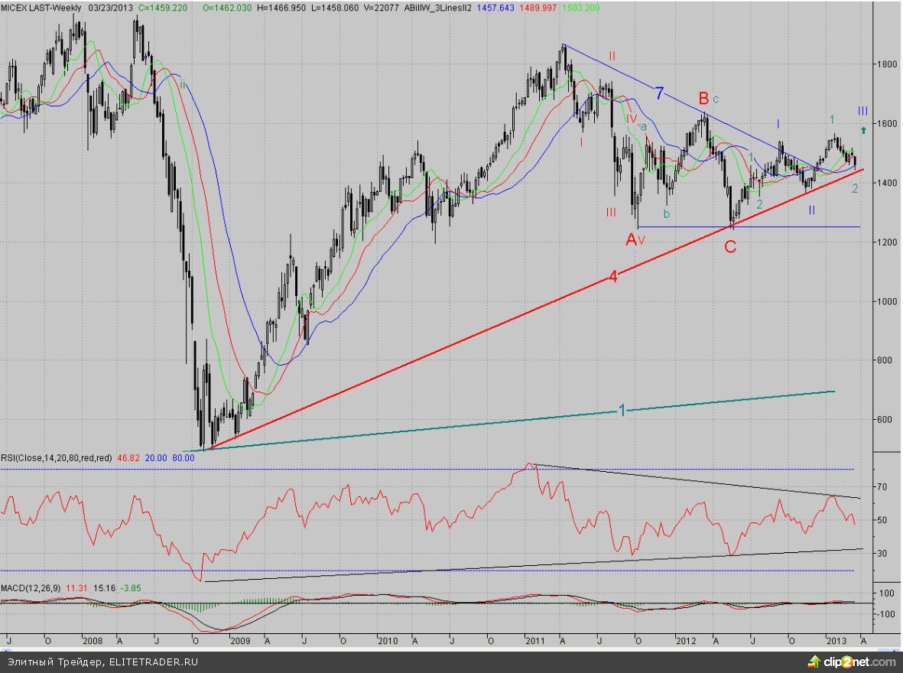Select the blue trendline label 7
The width and height of the screenshot is (903, 673).
(x=659, y=93)
